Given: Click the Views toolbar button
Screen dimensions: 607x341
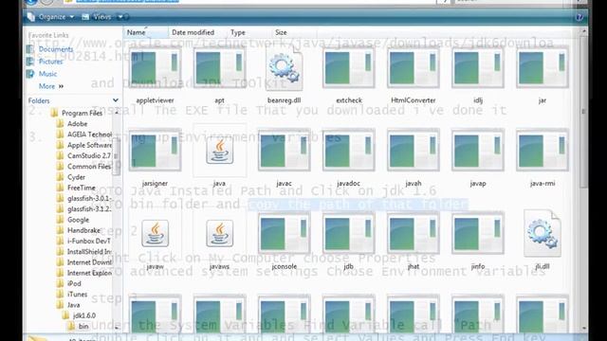Looking at the screenshot, I should [x=98, y=17].
